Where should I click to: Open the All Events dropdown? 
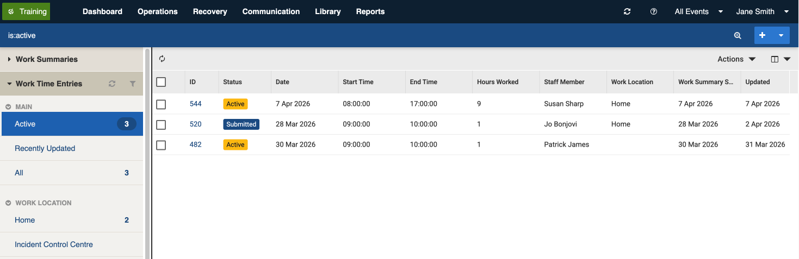698,11
